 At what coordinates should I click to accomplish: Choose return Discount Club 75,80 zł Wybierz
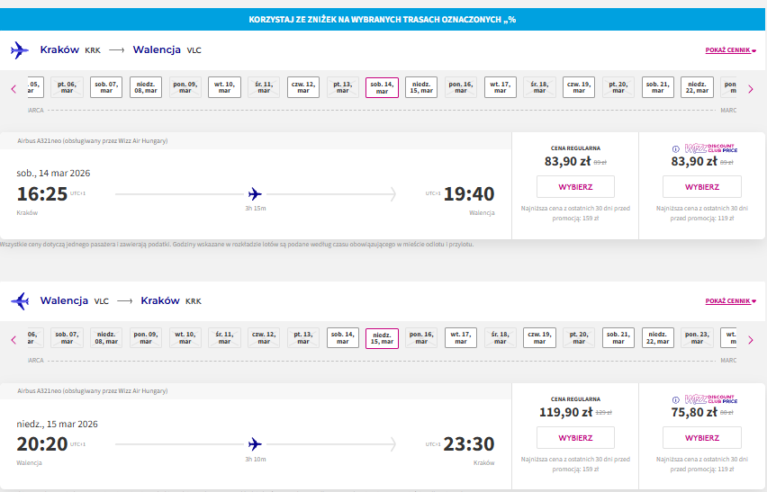coord(702,438)
